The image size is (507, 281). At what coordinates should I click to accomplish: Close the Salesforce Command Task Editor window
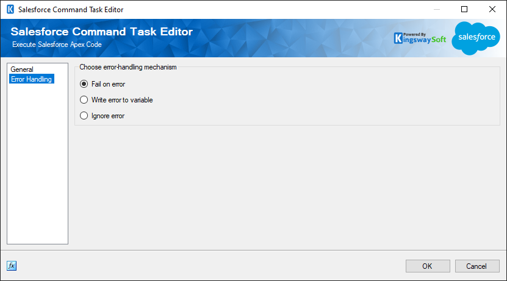point(492,9)
